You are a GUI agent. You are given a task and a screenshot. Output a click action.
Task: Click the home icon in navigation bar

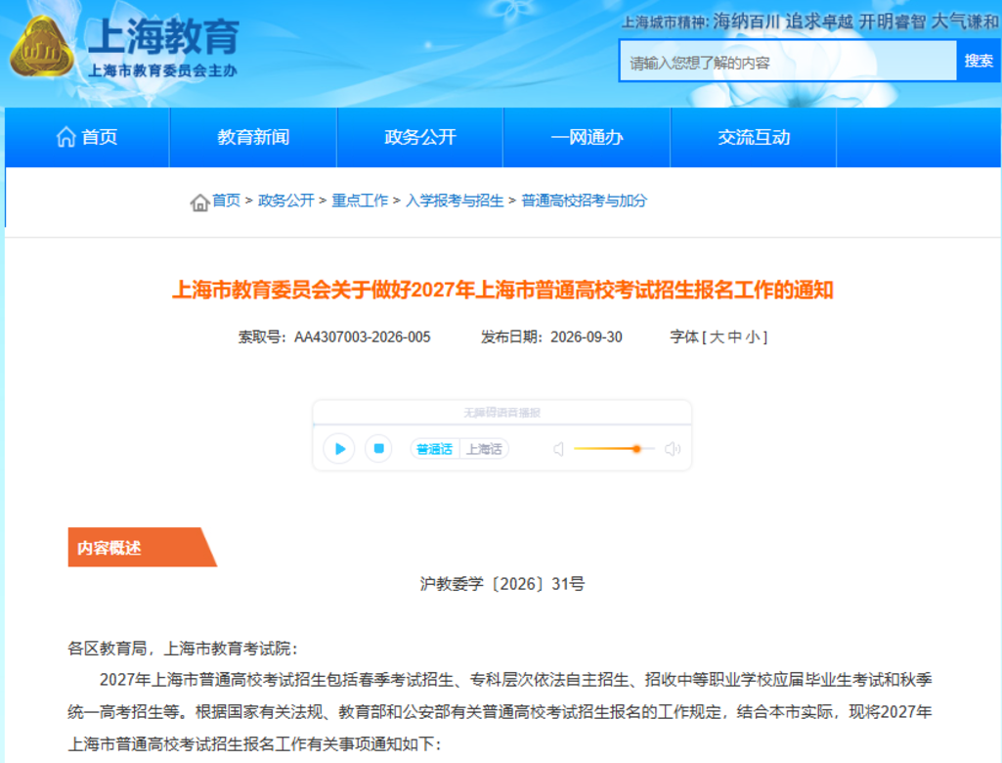coord(65,137)
